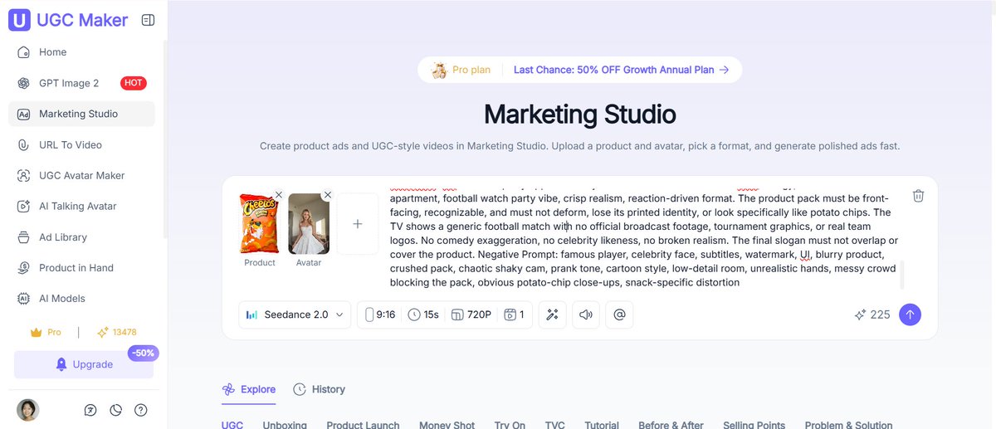Switch to the Explore tab
996x429 pixels.
(249, 389)
